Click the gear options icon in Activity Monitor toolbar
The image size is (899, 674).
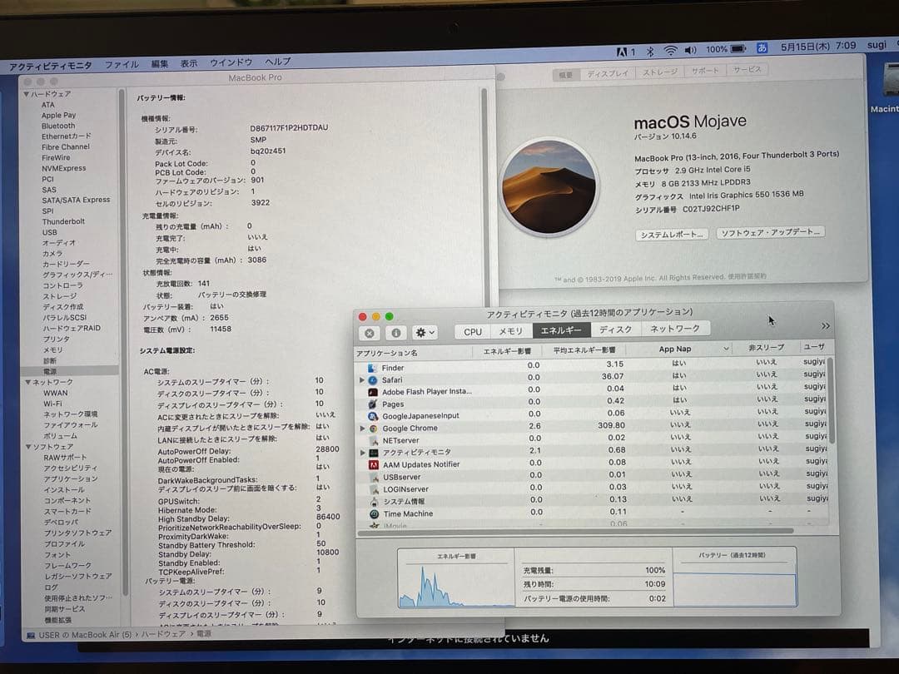423,332
